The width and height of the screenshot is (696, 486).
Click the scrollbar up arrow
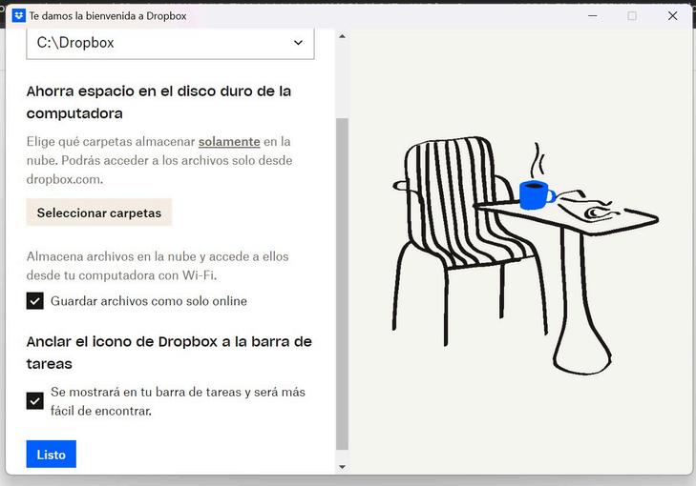tap(342, 36)
